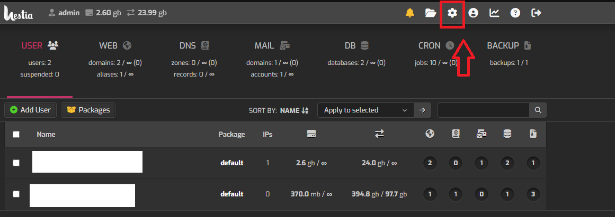Click into the search input field
Viewport: 615px width, 217px height.
coord(483,110)
